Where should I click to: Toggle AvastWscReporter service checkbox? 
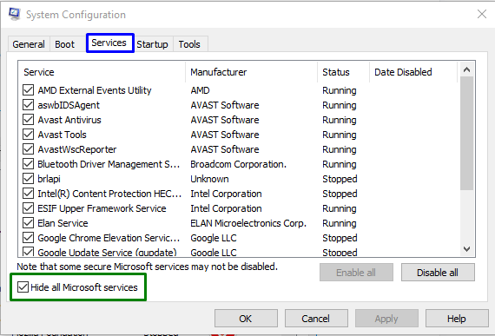tap(28, 149)
